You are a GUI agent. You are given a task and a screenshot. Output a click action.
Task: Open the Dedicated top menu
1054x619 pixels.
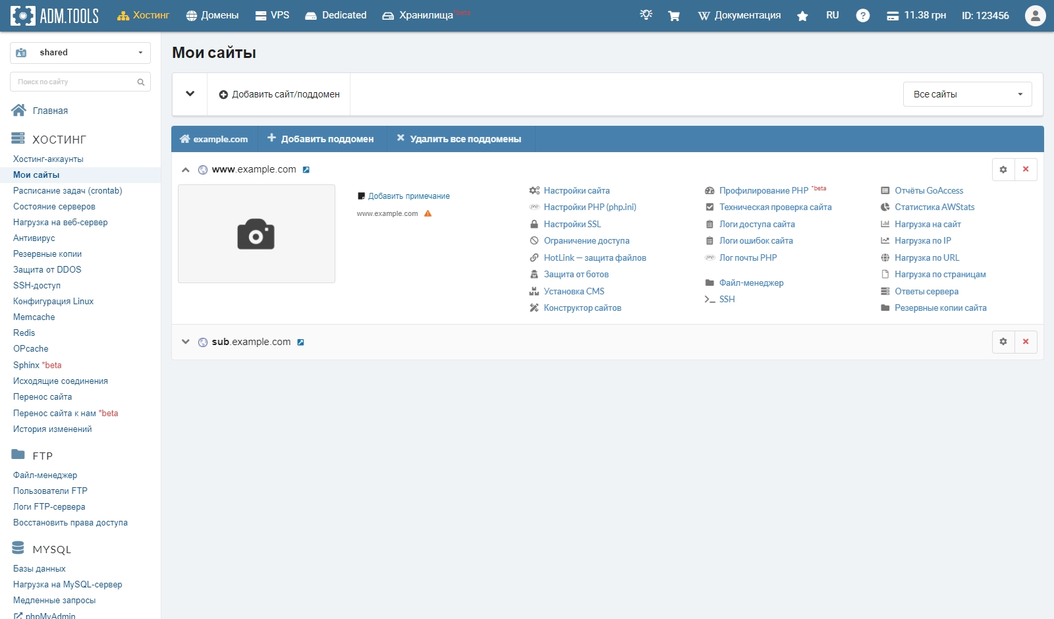pyautogui.click(x=336, y=15)
